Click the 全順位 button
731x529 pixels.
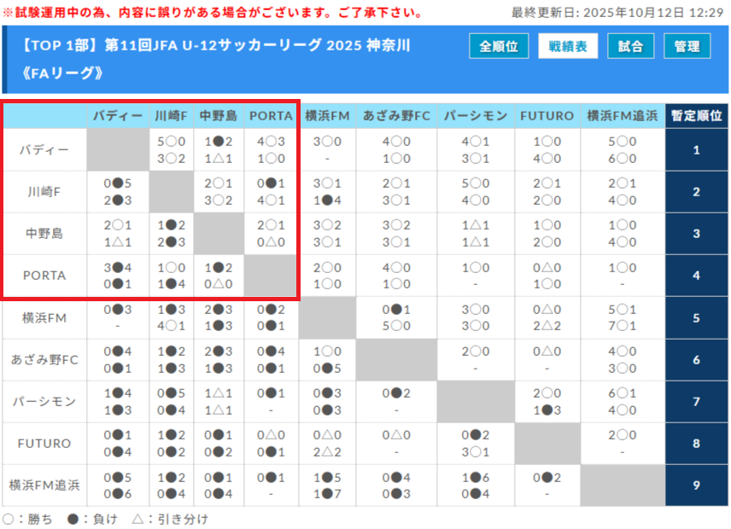tap(499, 47)
